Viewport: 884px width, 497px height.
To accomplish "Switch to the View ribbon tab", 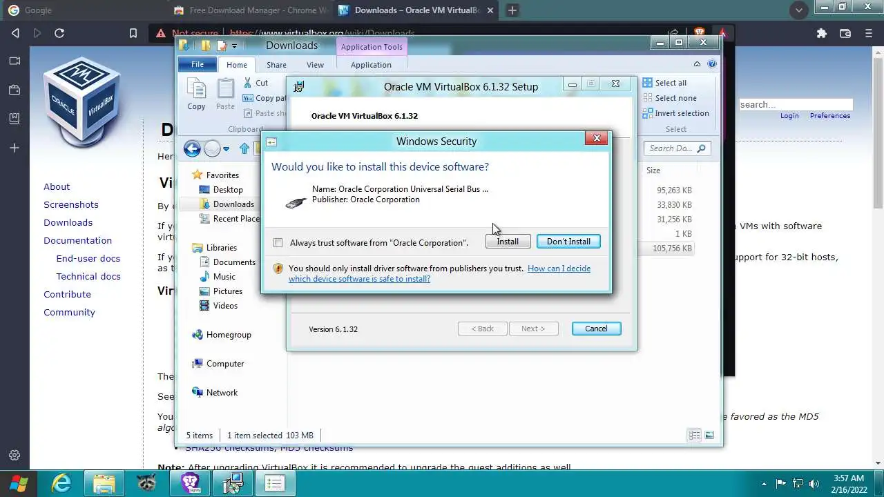I will [x=315, y=65].
